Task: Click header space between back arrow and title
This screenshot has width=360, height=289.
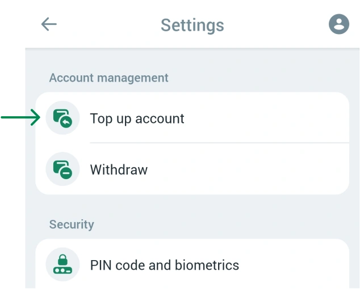Action: [x=108, y=24]
